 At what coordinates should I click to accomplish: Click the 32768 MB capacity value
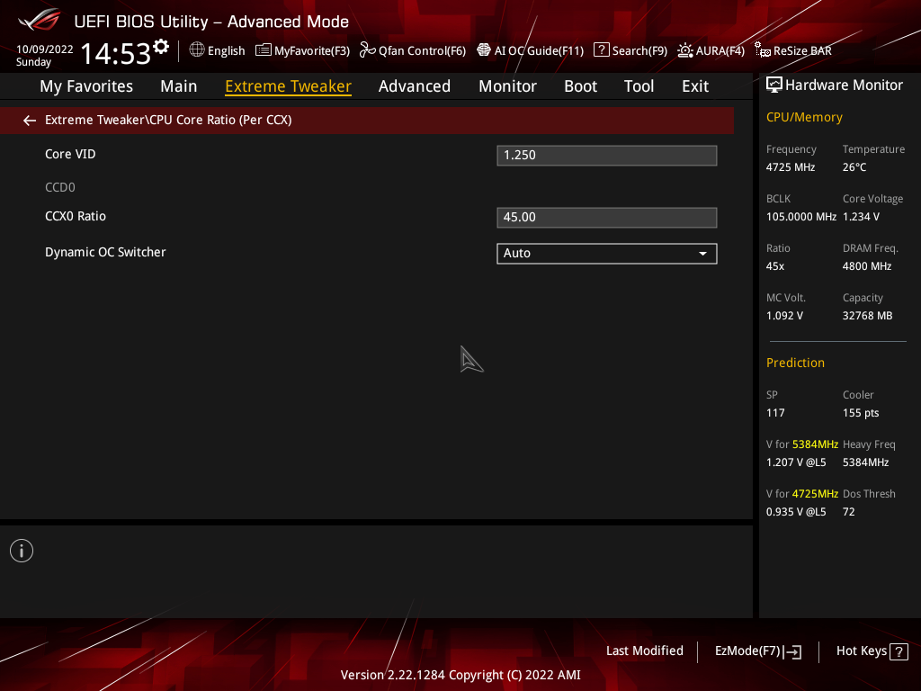coord(867,316)
